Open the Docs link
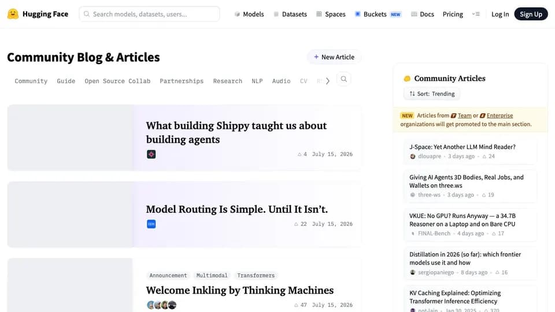This screenshot has height=312, width=555. pos(423,14)
